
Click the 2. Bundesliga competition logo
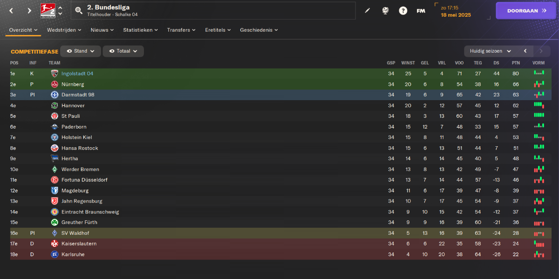[46, 10]
